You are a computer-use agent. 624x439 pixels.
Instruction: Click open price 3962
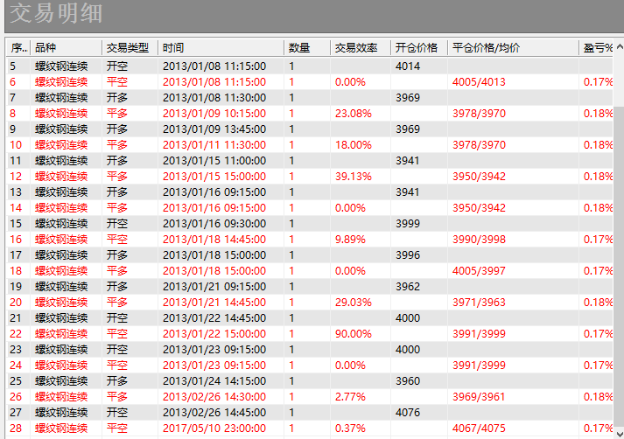point(408,286)
